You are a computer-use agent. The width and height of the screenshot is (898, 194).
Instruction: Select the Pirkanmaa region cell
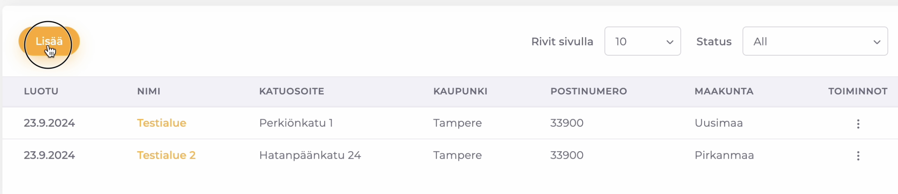(x=724, y=155)
